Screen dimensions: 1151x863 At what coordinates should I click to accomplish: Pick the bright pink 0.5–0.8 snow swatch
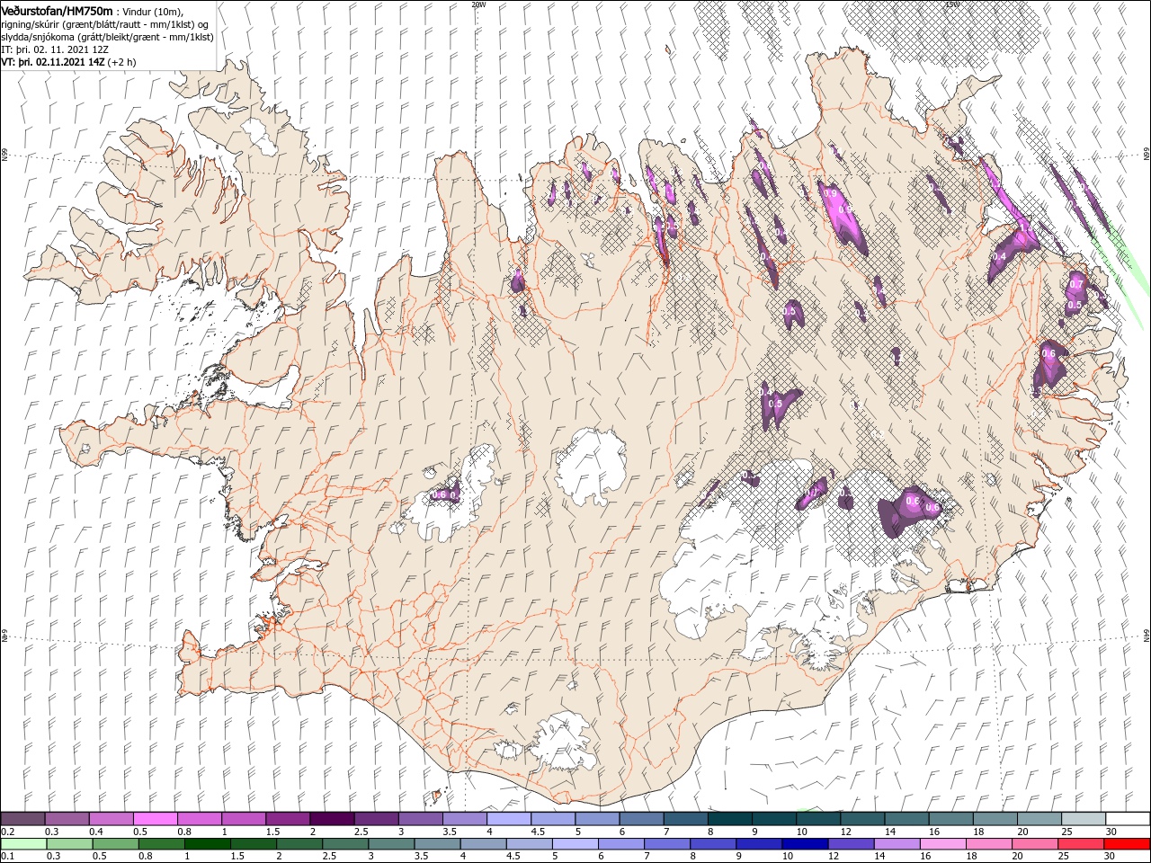point(155,819)
